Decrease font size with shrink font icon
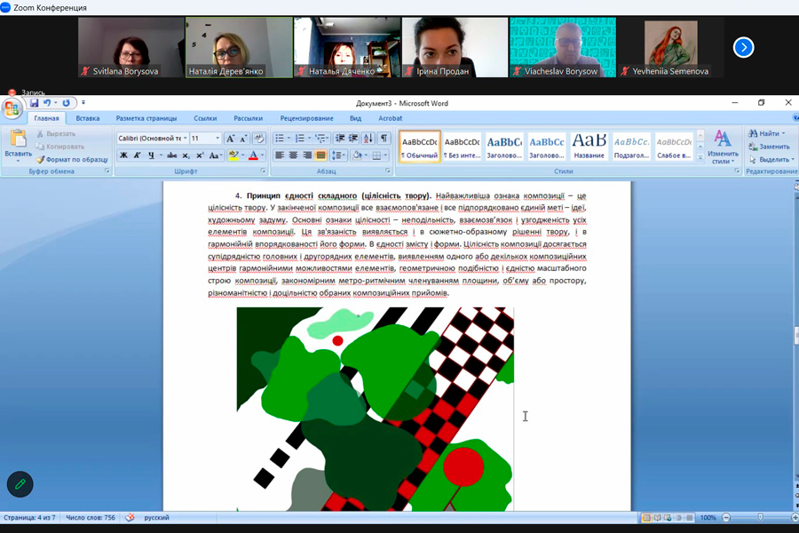Screen dimensions: 799x533 coord(243,139)
